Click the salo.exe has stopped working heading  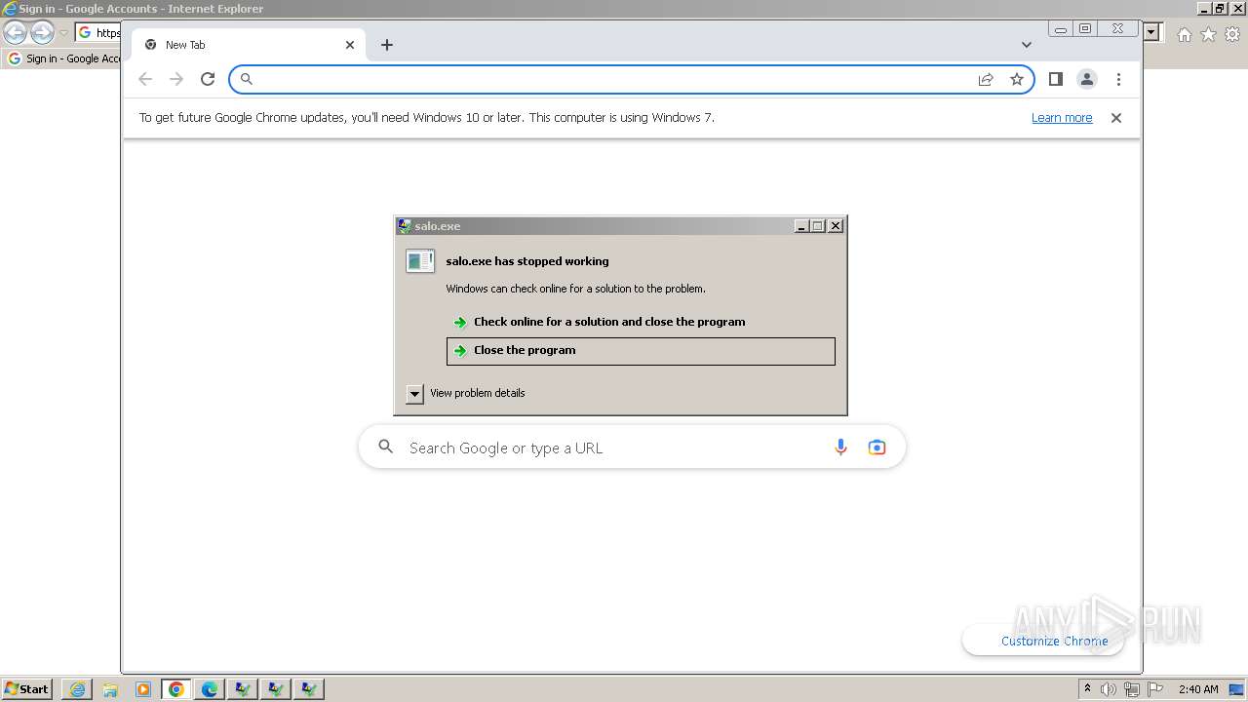pos(527,261)
